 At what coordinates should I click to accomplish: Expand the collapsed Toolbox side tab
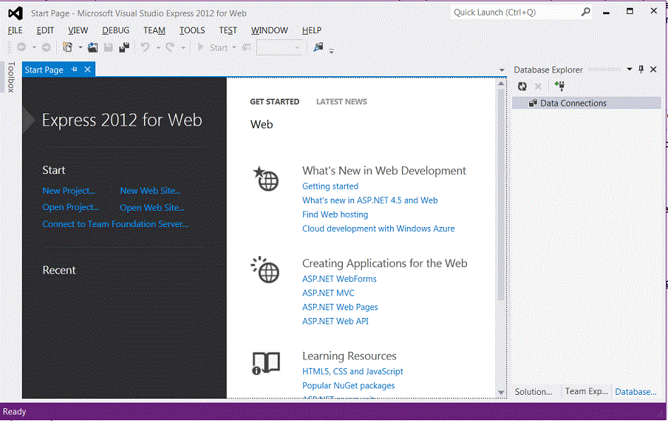(x=11, y=77)
